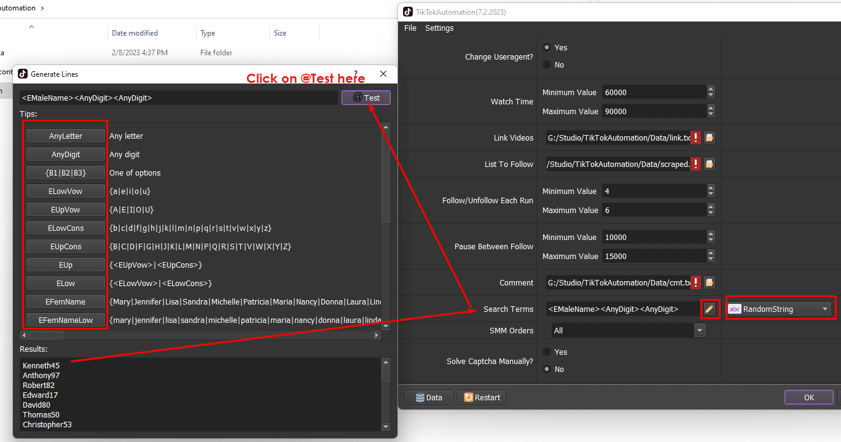
Task: Insert the EFemName tip
Action: (x=66, y=302)
